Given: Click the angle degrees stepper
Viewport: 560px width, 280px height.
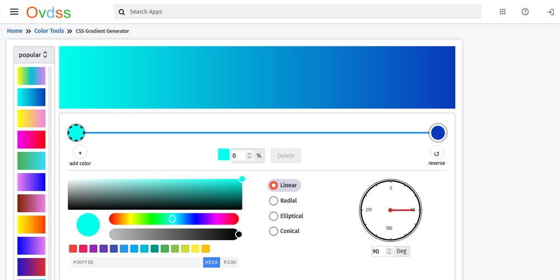Looking at the screenshot, I should (389, 251).
